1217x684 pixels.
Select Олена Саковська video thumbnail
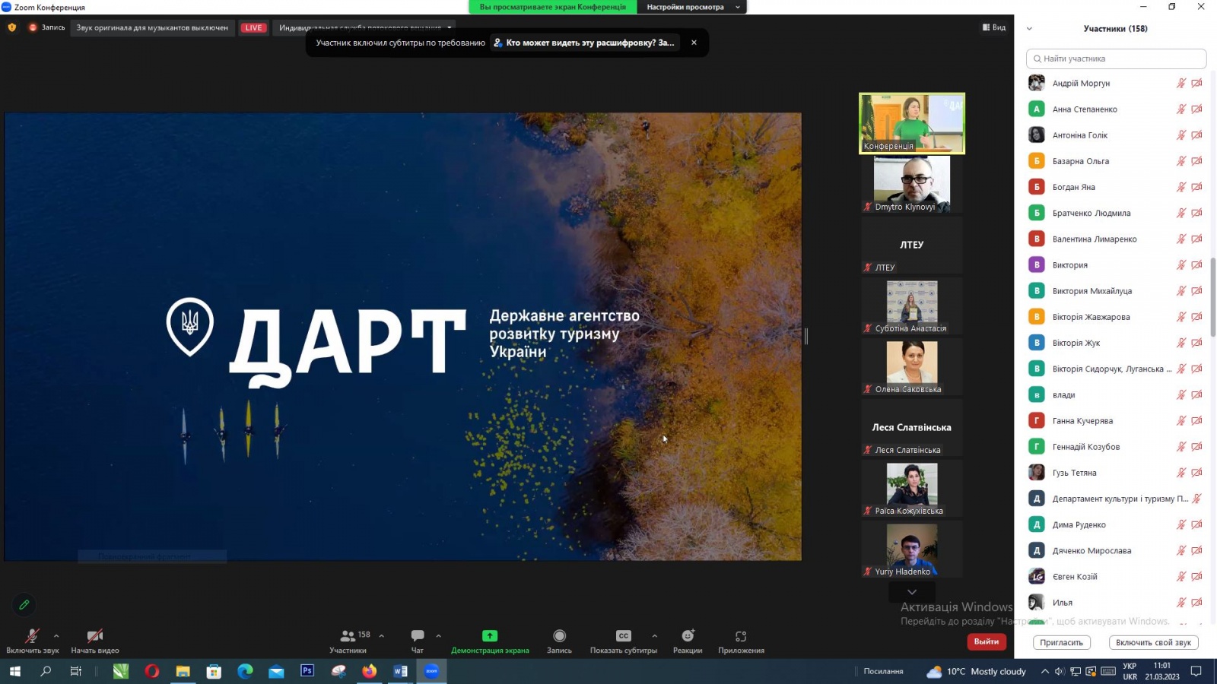click(x=912, y=366)
